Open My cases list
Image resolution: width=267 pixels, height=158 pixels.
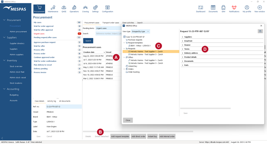coord(38,22)
